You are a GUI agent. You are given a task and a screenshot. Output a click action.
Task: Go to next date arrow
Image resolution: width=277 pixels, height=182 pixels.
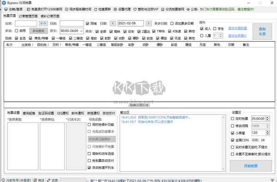coord(149,23)
